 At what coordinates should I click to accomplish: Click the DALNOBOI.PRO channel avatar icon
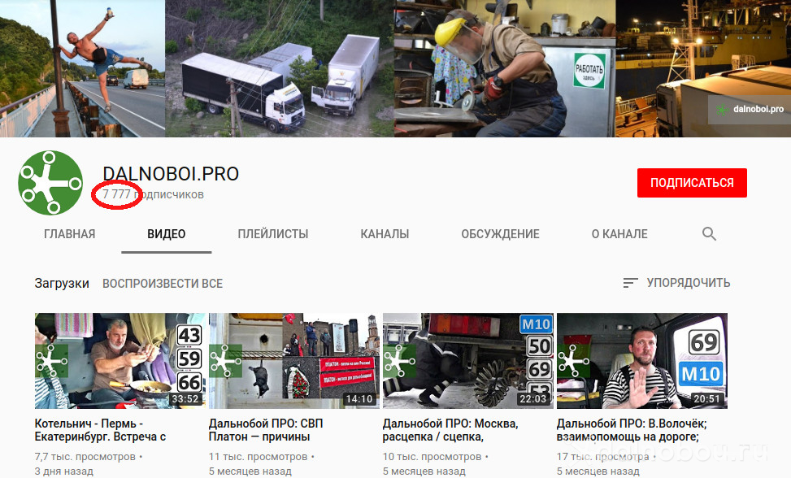(x=50, y=183)
